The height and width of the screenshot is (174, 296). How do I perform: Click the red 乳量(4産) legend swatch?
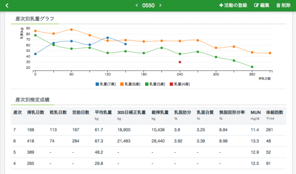point(171,84)
